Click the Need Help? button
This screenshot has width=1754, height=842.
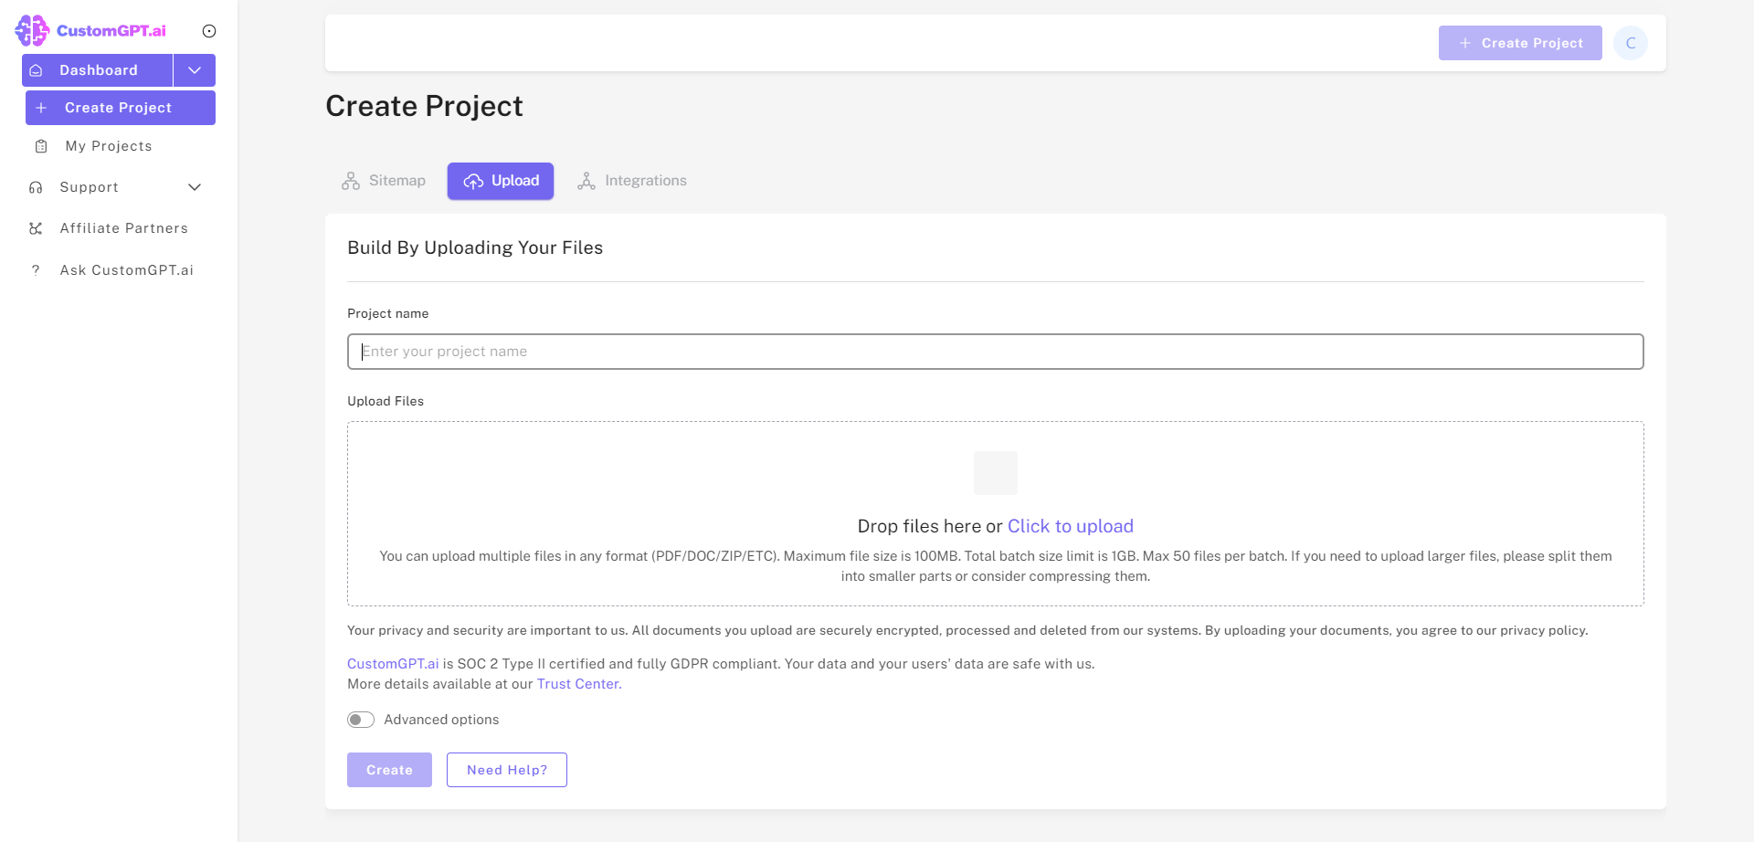click(x=507, y=770)
